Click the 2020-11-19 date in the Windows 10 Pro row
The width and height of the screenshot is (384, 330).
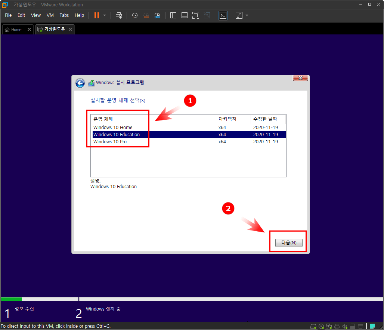266,141
